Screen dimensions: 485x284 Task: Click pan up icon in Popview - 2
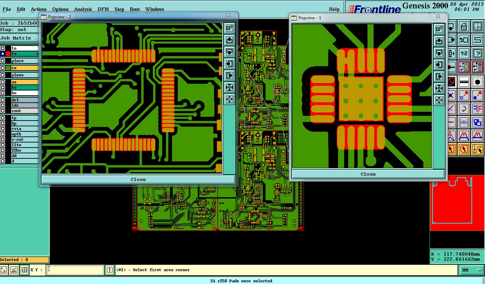(229, 40)
